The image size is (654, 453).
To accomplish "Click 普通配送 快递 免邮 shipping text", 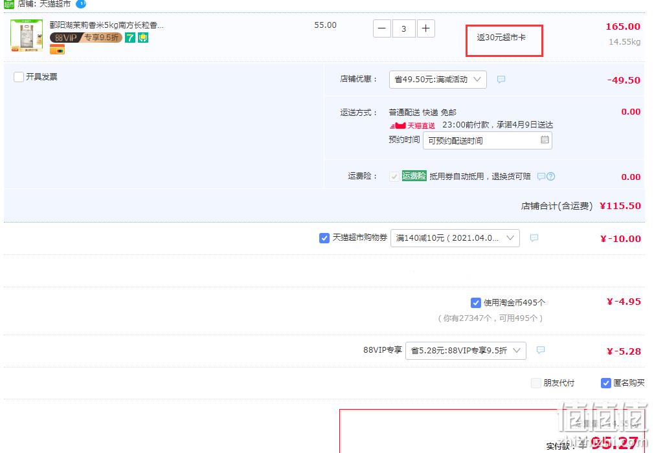I will (x=423, y=113).
